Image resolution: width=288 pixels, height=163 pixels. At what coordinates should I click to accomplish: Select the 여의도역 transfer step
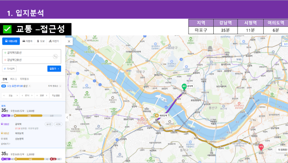coord(19,133)
